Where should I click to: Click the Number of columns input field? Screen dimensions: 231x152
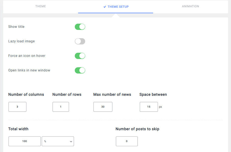(17, 107)
